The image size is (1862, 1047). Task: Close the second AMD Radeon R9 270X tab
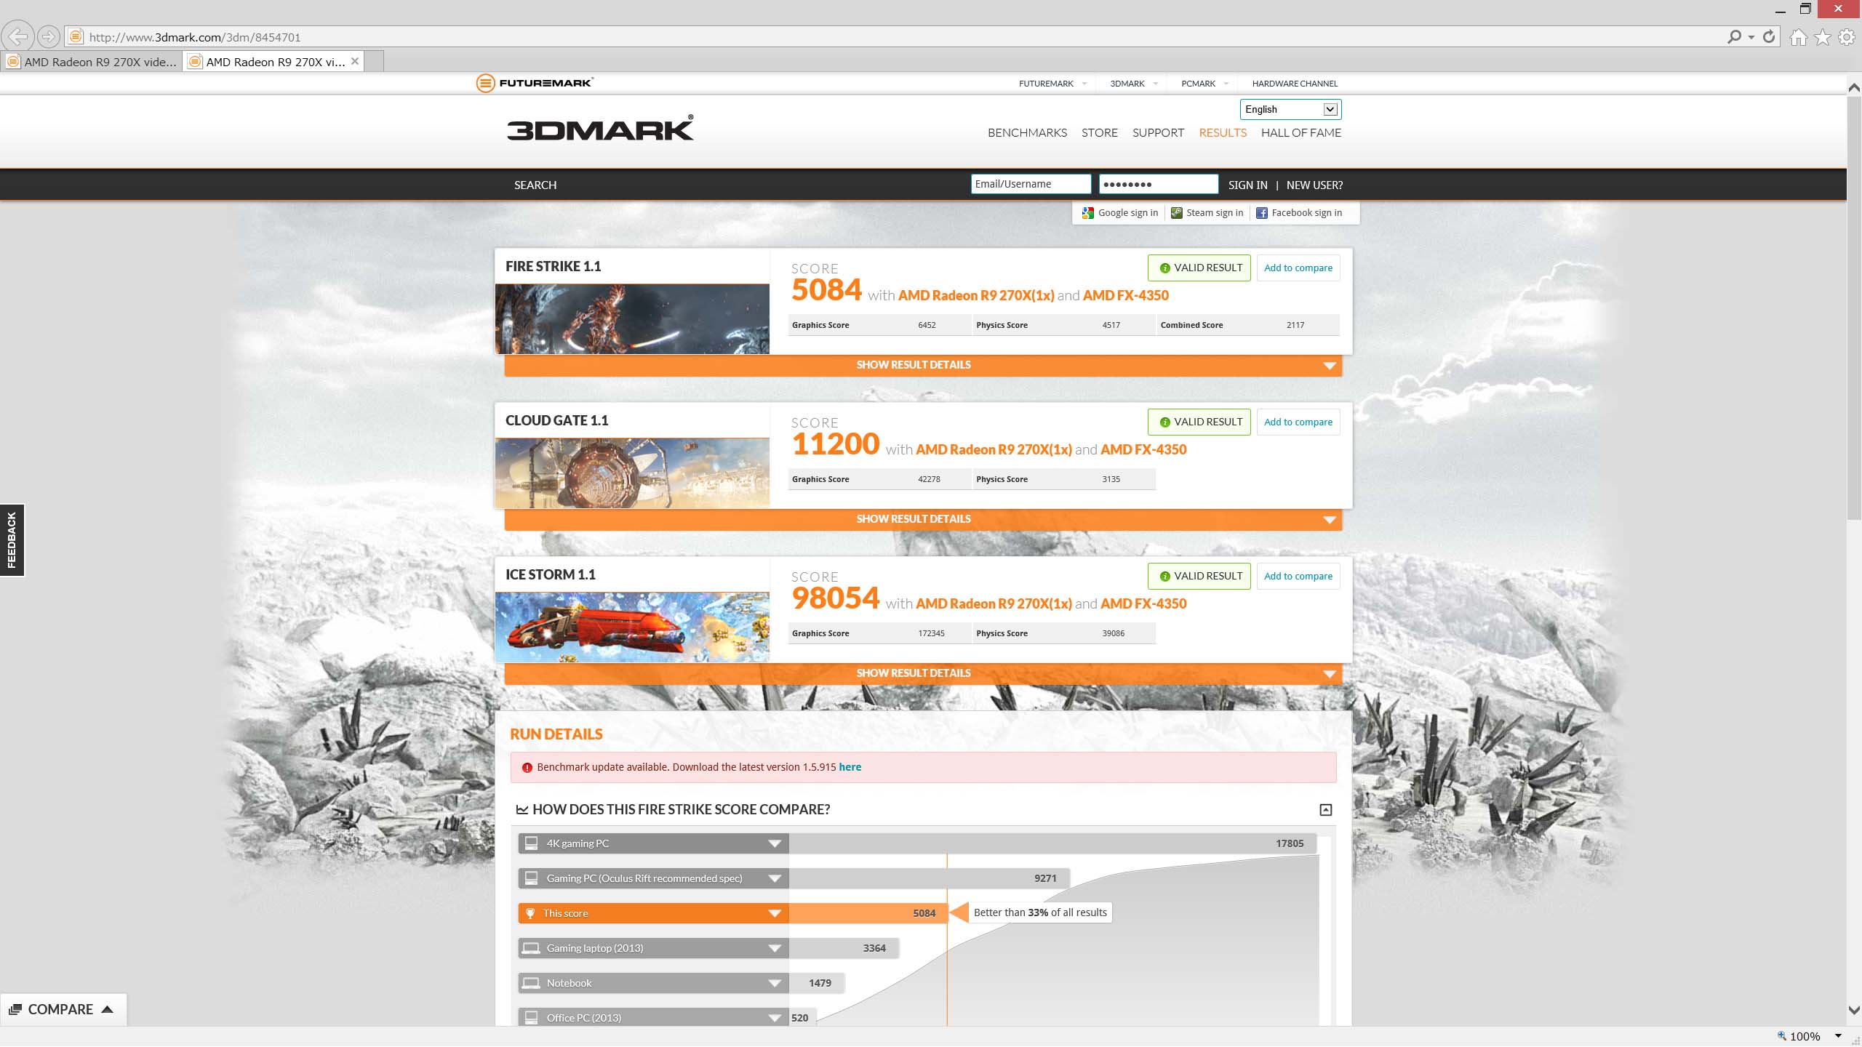click(355, 61)
